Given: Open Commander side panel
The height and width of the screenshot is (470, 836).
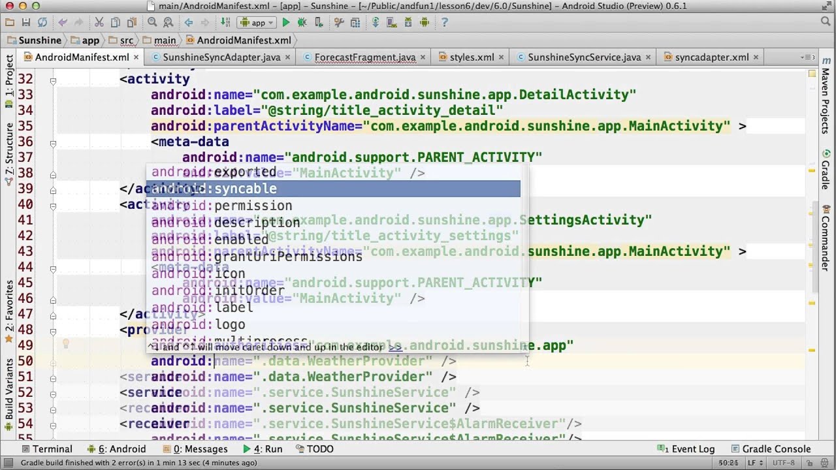Looking at the screenshot, I should click(x=826, y=238).
